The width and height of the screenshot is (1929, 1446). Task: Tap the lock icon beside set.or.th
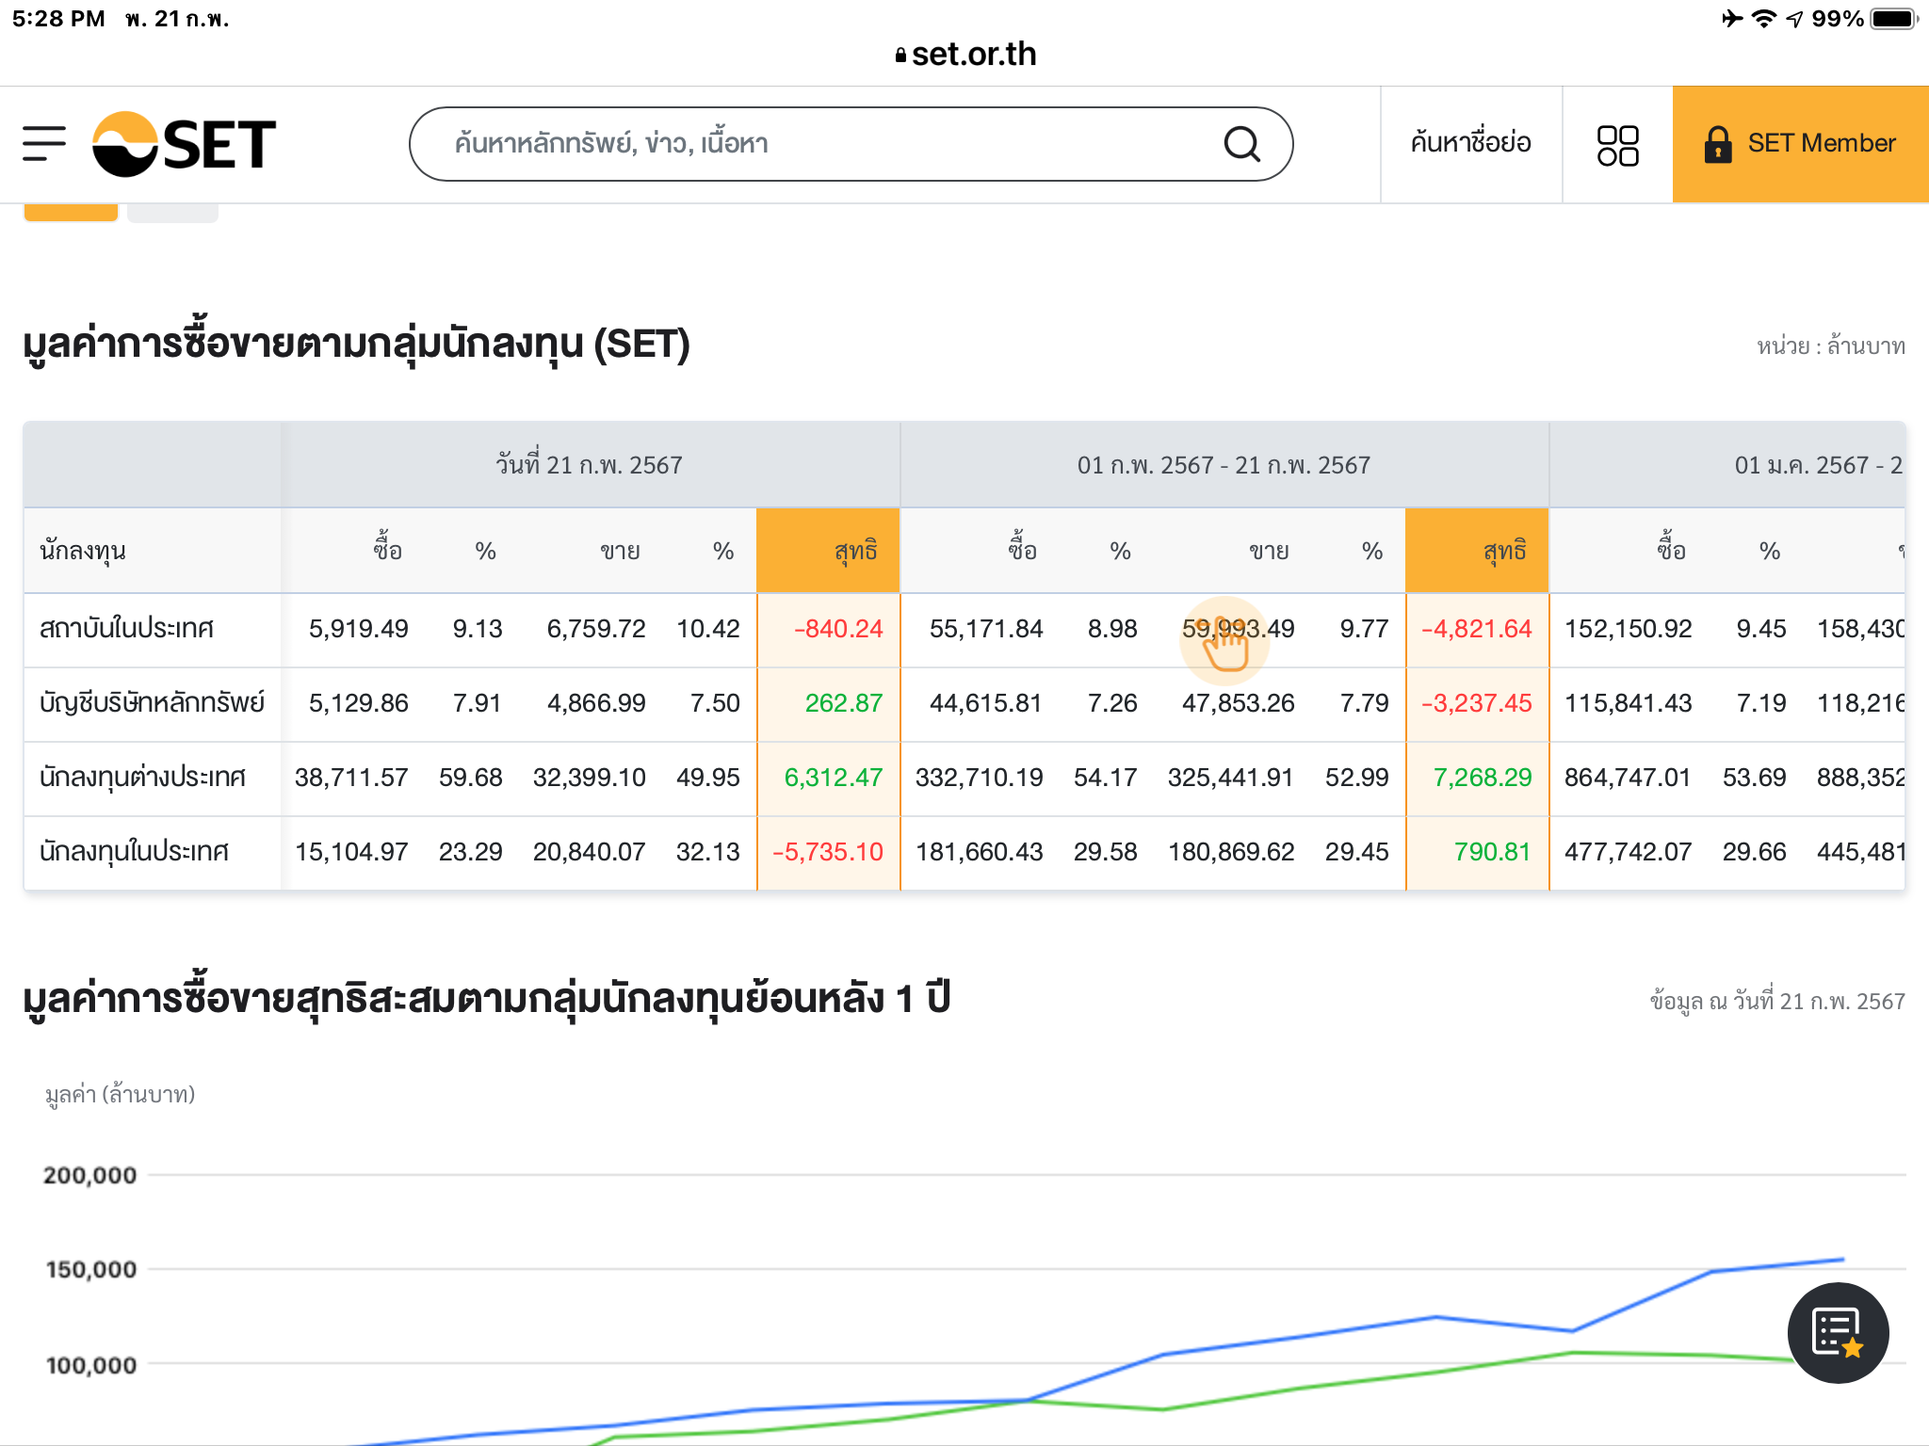[x=900, y=56]
